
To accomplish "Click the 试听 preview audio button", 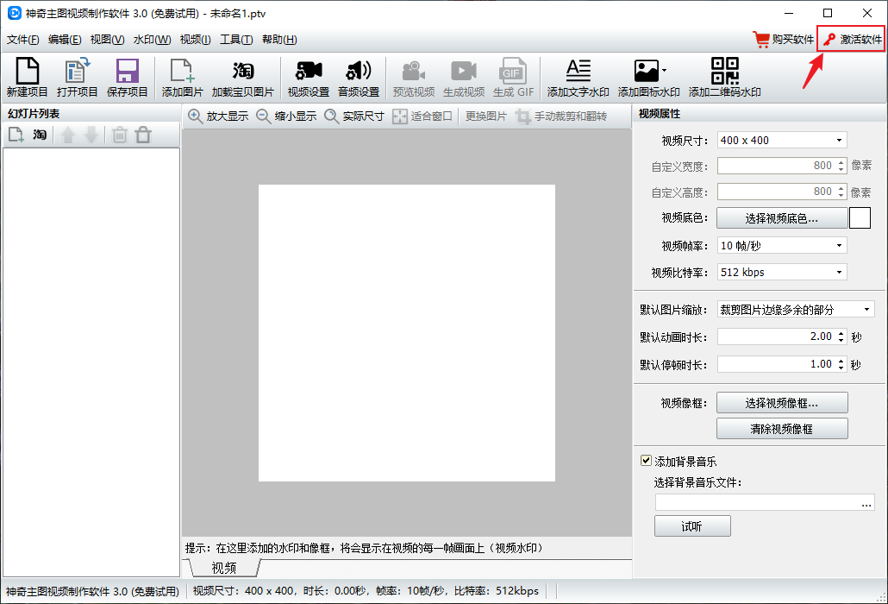I will (692, 526).
